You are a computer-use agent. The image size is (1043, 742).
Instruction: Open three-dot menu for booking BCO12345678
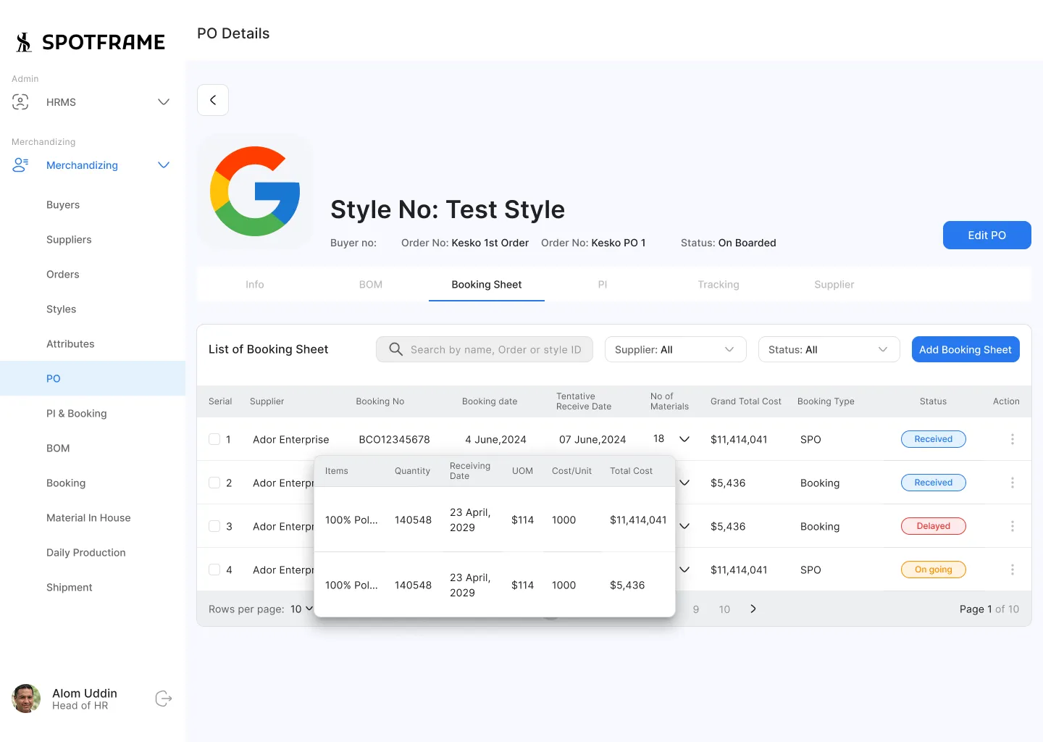(x=1012, y=439)
